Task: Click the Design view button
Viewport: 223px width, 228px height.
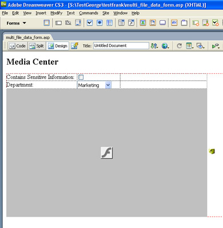Action: click(58, 46)
